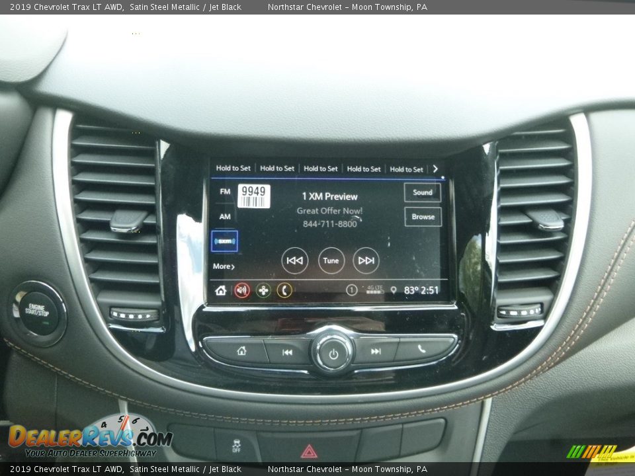Tap the on-screen Home icon
The height and width of the screenshot is (476, 635).
221,290
